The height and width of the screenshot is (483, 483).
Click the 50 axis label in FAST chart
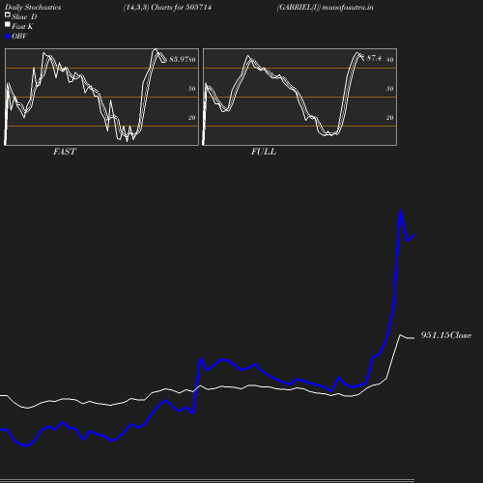point(192,89)
